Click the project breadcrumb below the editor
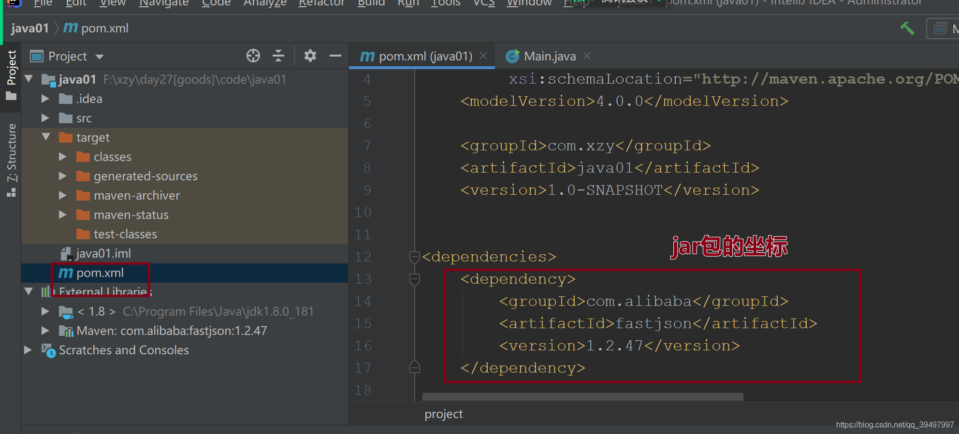 coord(444,414)
